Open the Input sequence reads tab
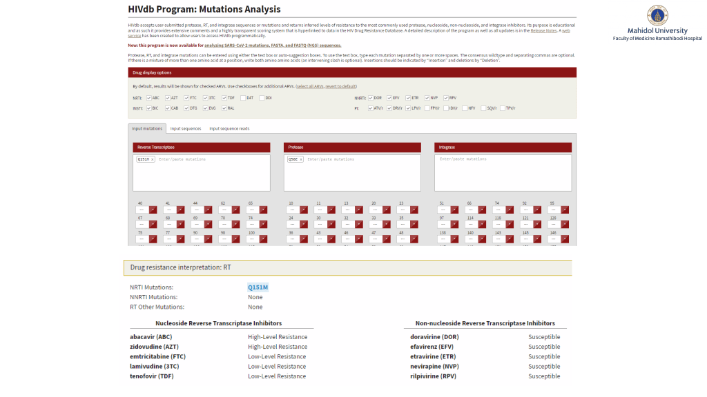The image size is (707, 397). pos(229,128)
